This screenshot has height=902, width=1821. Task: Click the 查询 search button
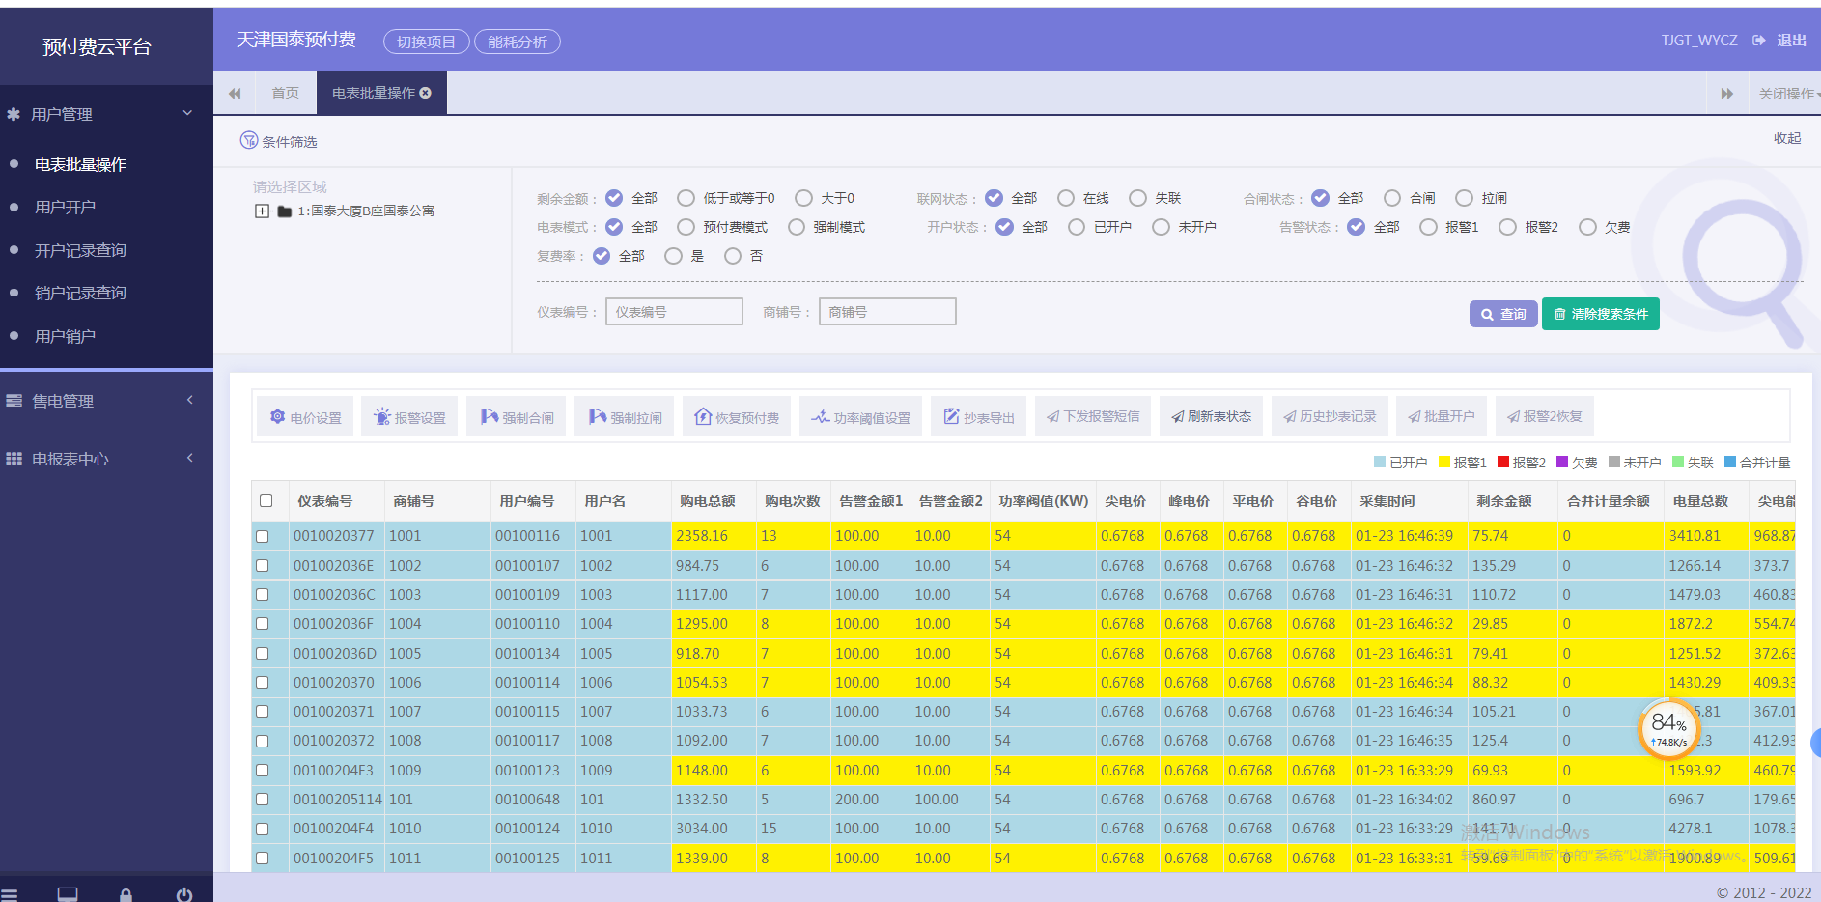coord(1503,314)
